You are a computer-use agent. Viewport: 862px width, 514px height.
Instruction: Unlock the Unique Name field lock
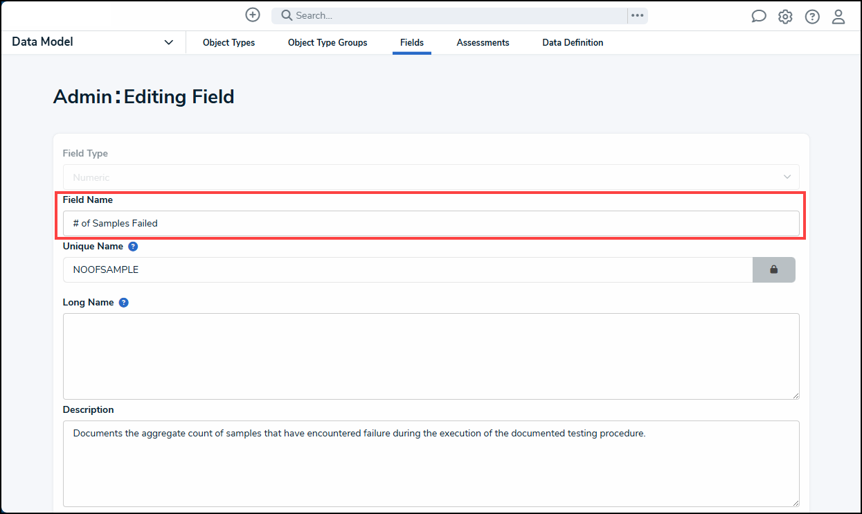(773, 269)
